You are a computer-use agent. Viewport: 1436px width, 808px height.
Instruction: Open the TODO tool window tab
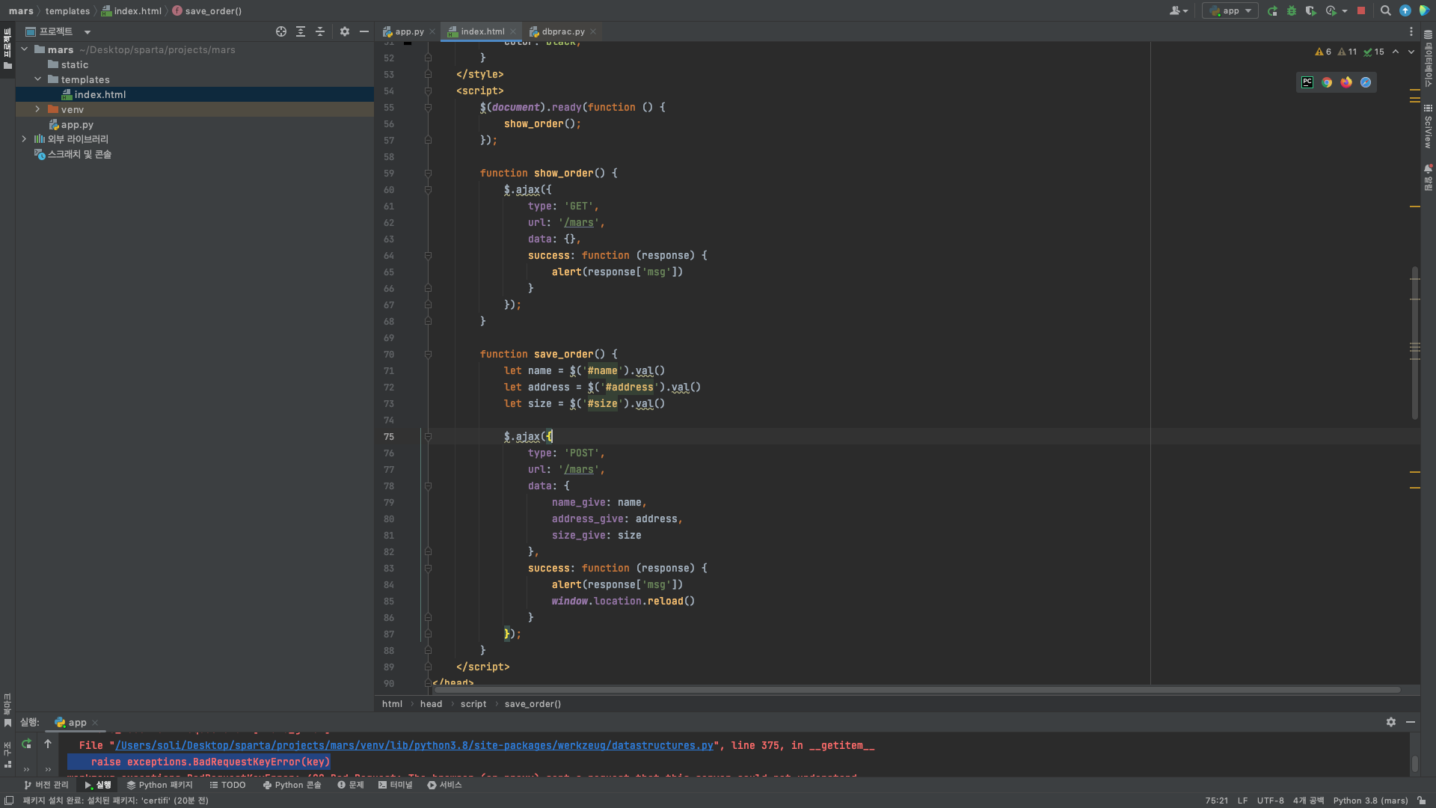(228, 785)
